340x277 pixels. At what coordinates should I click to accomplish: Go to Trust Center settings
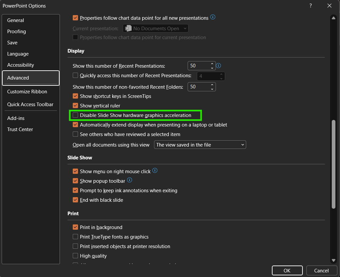[31, 129]
